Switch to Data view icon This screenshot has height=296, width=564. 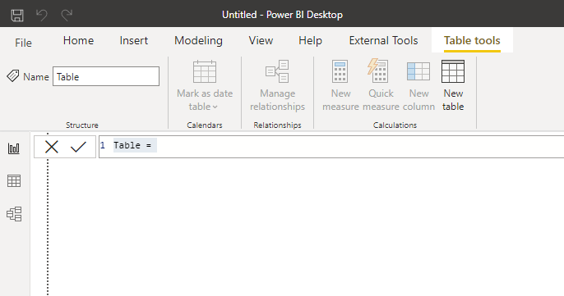(14, 181)
